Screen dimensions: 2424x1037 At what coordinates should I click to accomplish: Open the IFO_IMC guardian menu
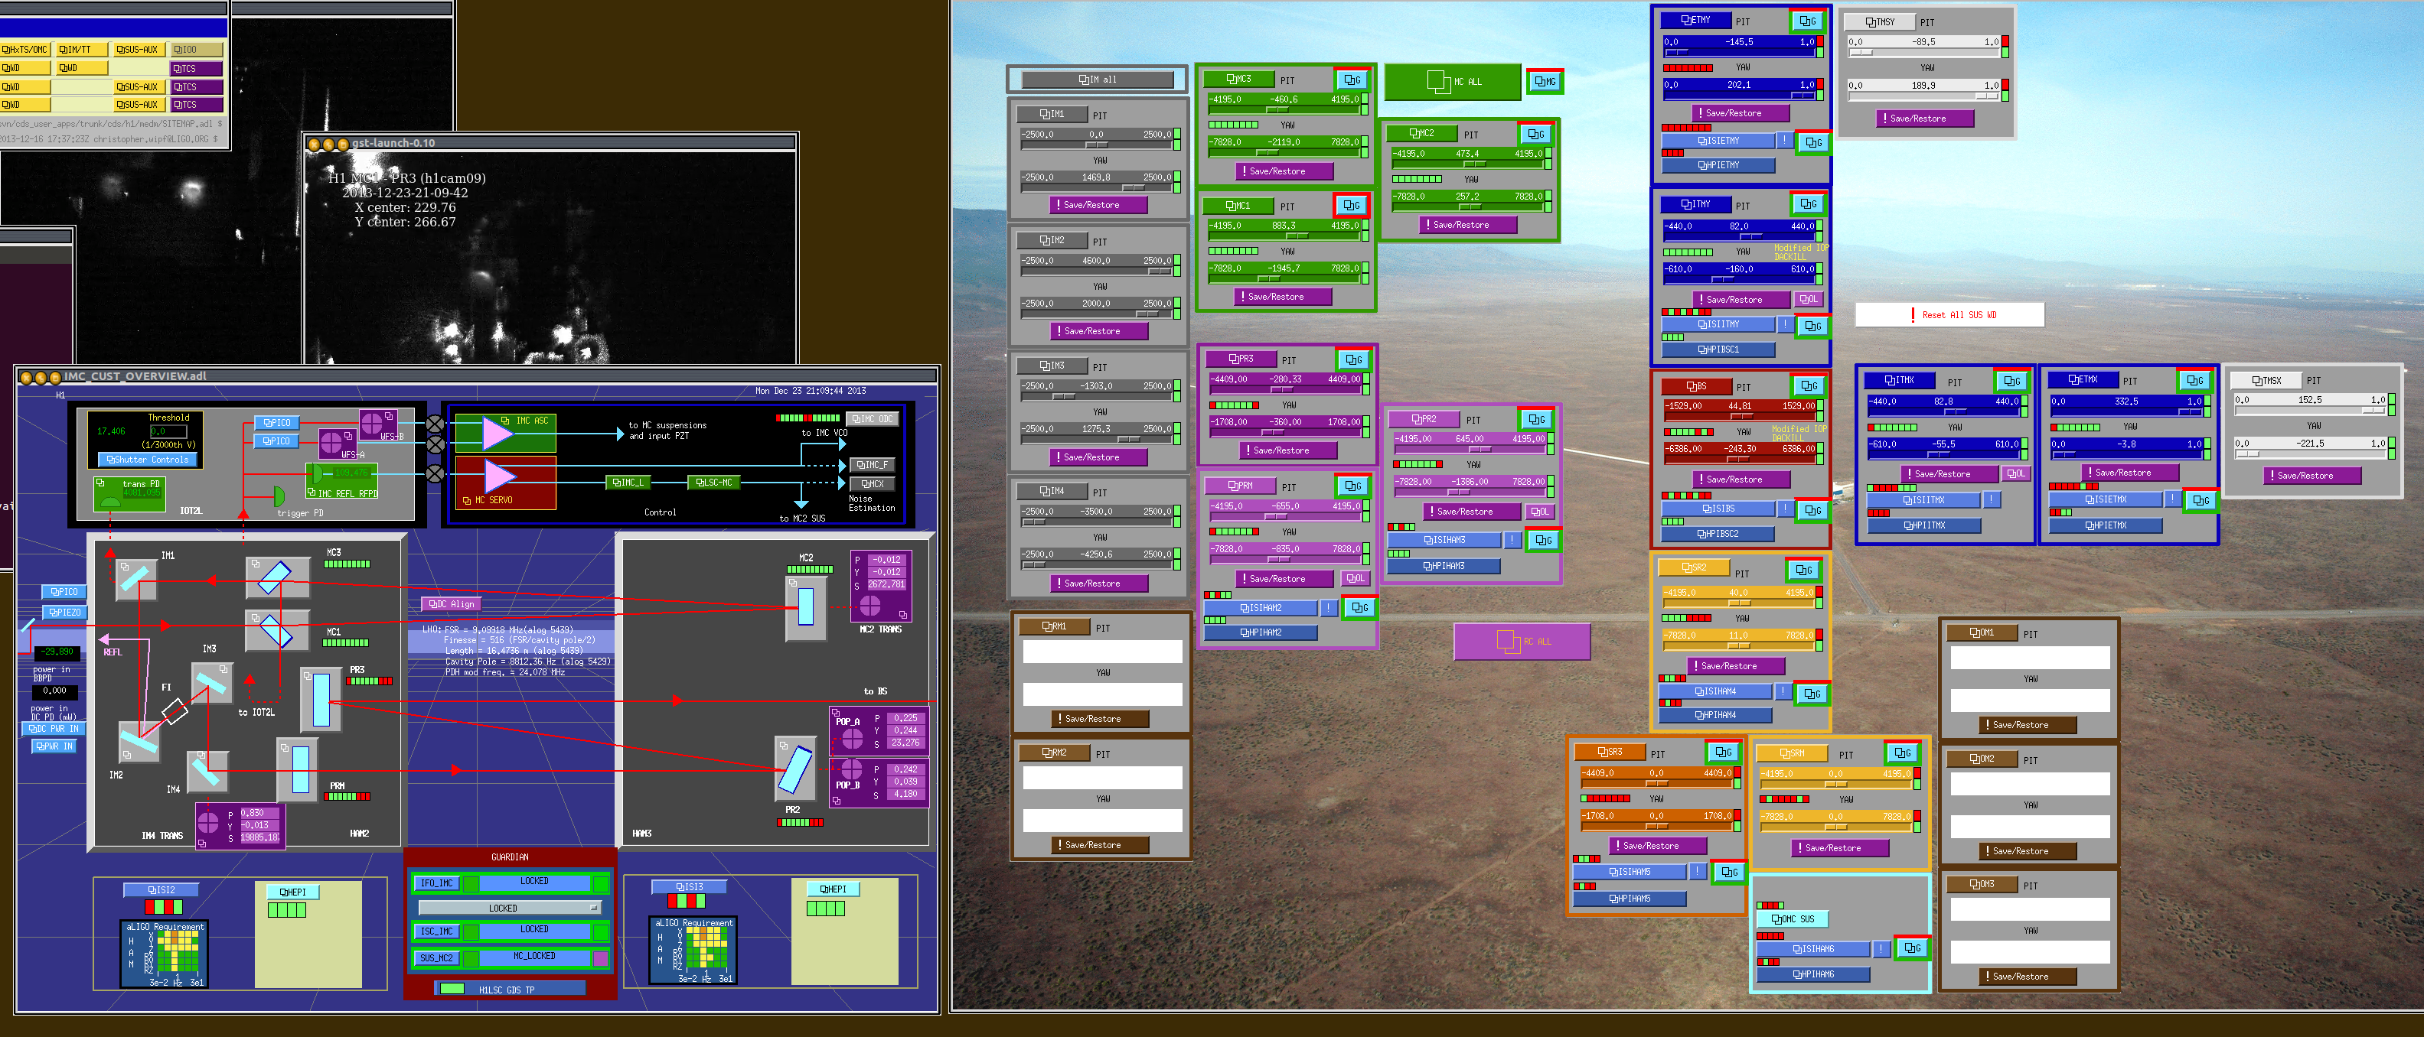tap(436, 883)
